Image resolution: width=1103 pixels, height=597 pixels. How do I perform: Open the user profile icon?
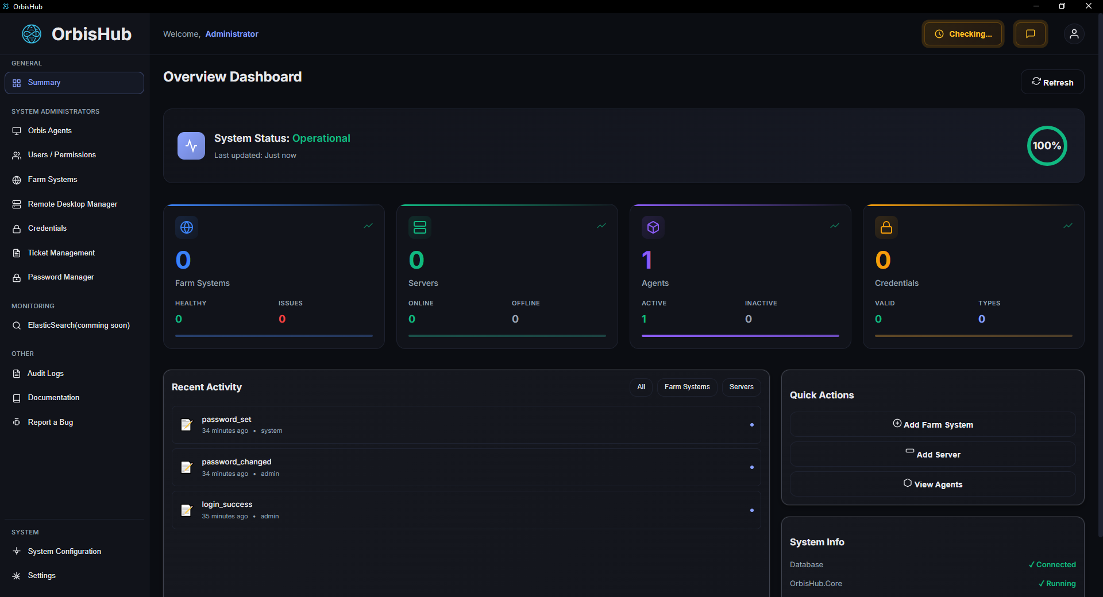(x=1074, y=33)
